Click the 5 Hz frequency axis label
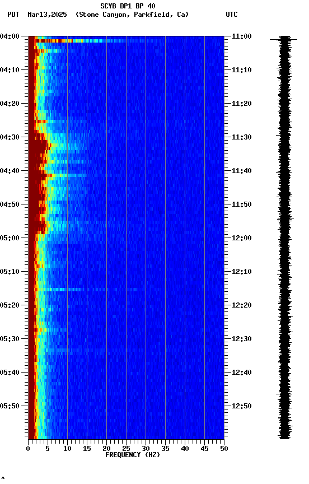309x484 pixels. click(48, 449)
